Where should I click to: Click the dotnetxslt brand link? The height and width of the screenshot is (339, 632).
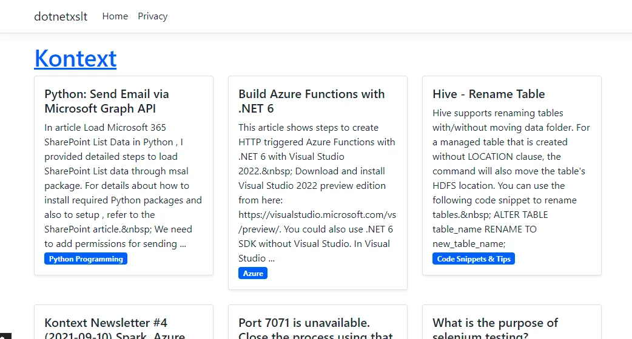click(x=61, y=16)
